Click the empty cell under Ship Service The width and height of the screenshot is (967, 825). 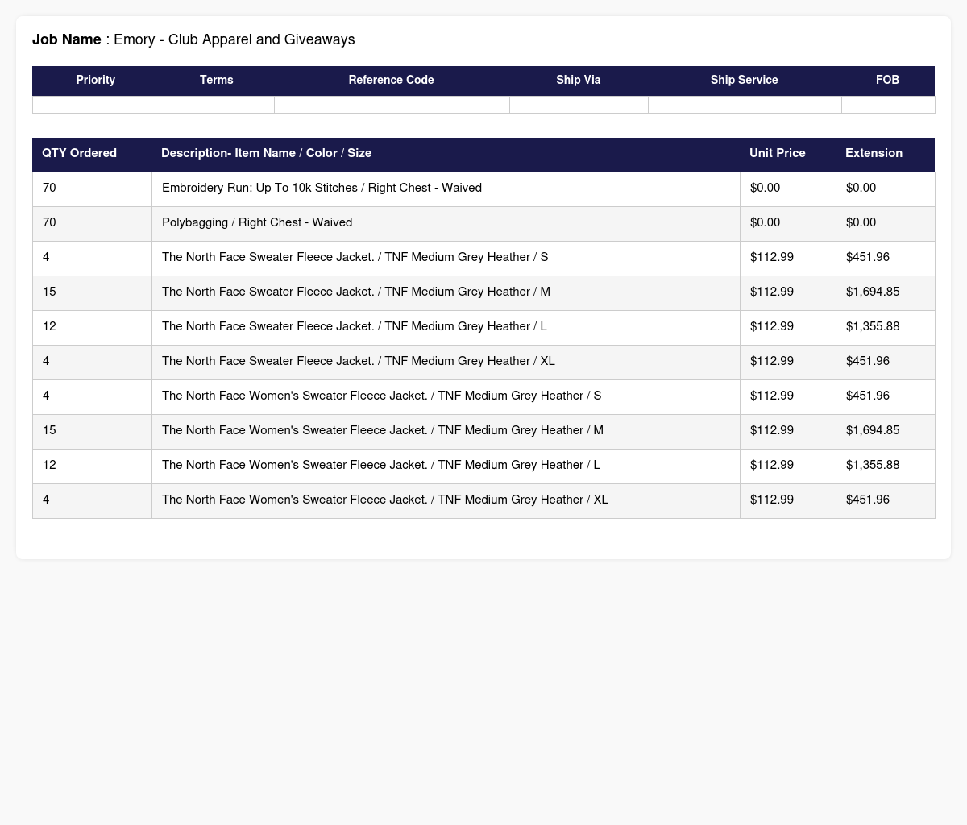point(745,105)
